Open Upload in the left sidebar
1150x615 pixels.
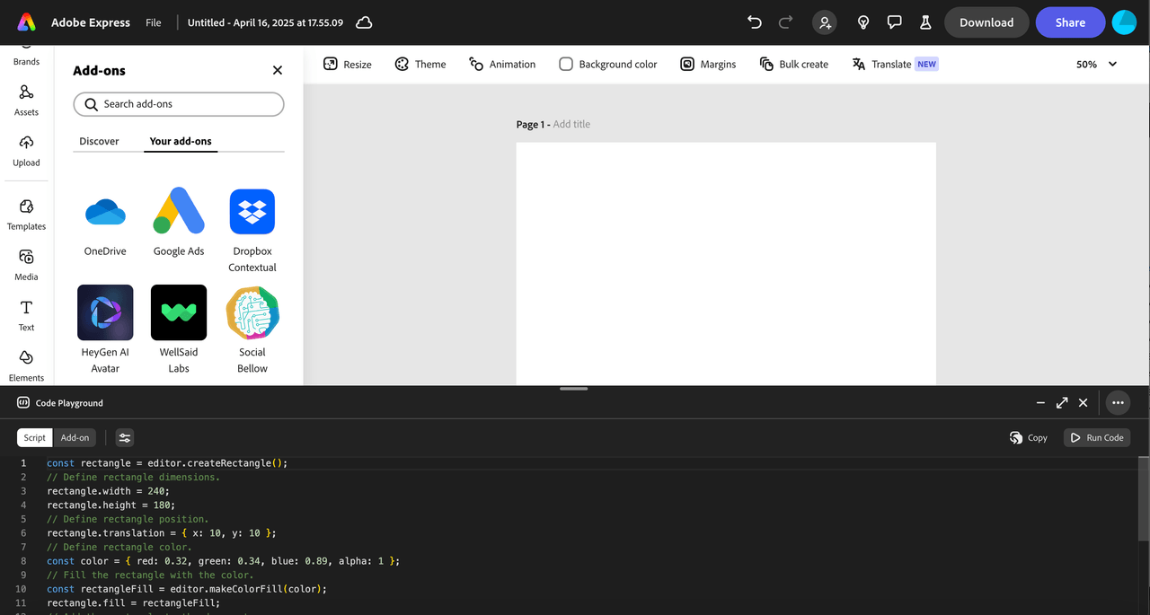point(26,151)
